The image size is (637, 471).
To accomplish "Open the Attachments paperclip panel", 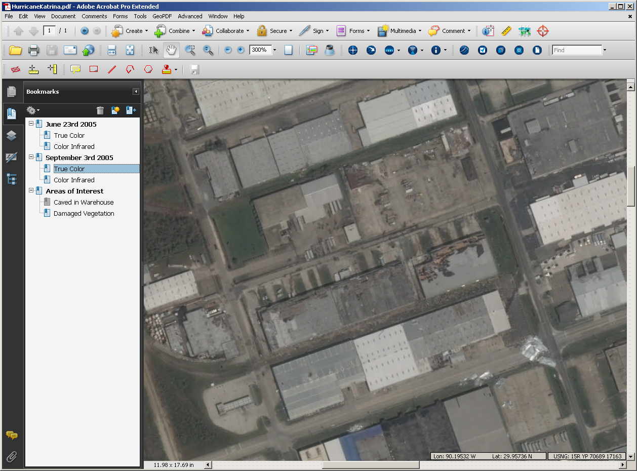I will click(x=11, y=457).
